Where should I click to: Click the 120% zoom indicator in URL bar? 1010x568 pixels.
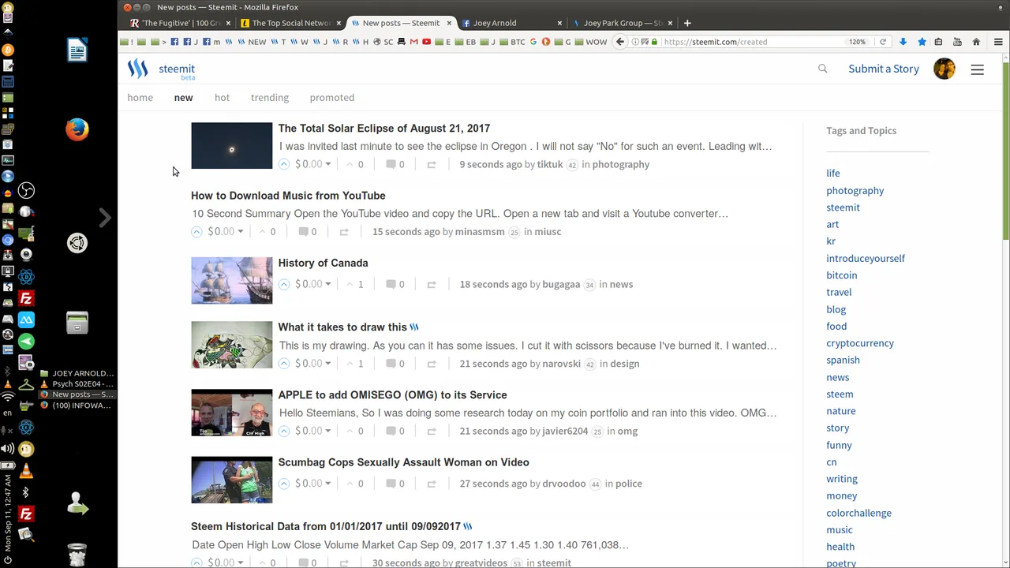pyautogui.click(x=857, y=42)
